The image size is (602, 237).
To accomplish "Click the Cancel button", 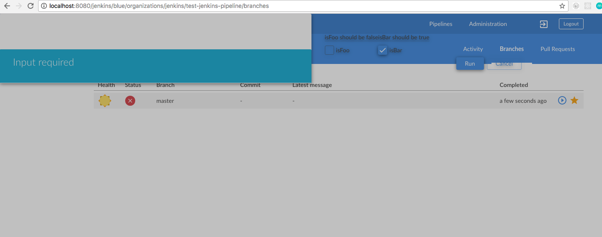I will pyautogui.click(x=504, y=65).
